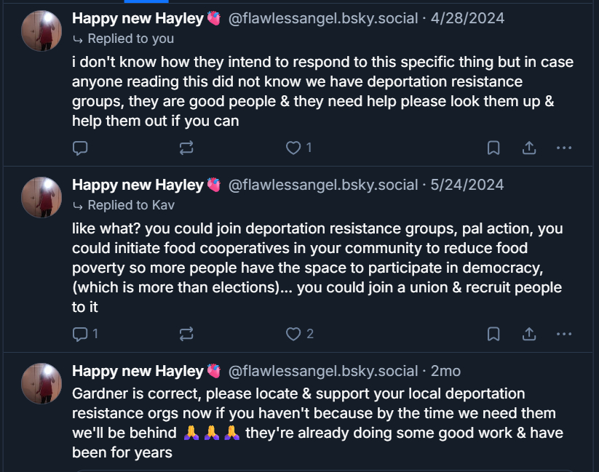This screenshot has width=599, height=472.
Task: Like the 5/24/2024 post with 2 likes
Action: click(293, 334)
